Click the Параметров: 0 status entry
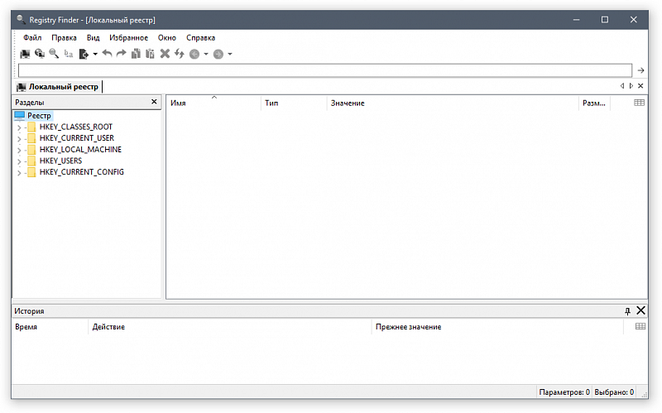This screenshot has width=662, height=413. pyautogui.click(x=564, y=392)
